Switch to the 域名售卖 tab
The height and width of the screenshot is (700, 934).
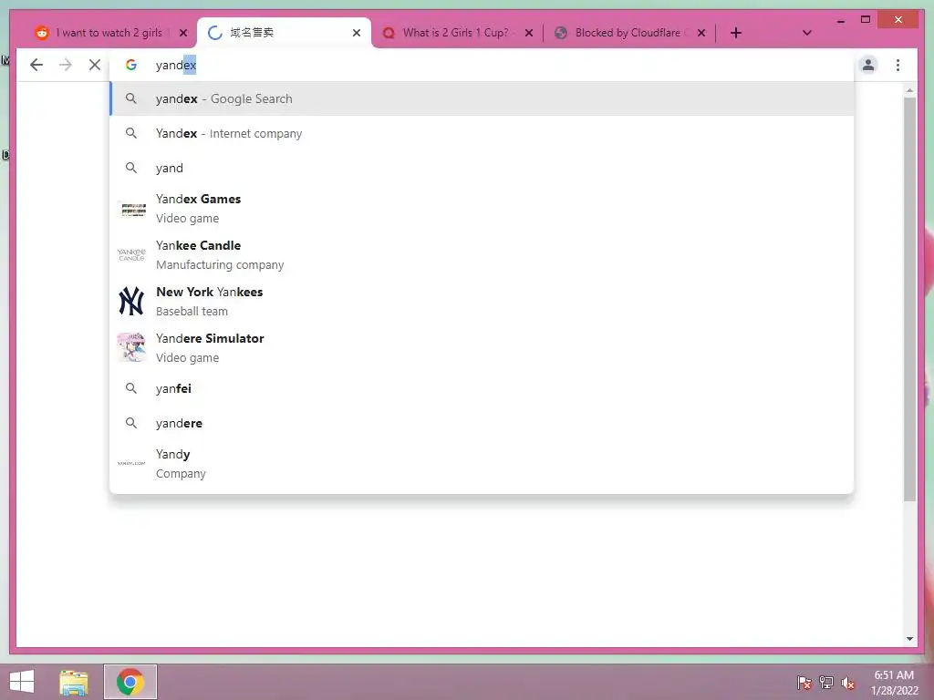click(x=284, y=33)
